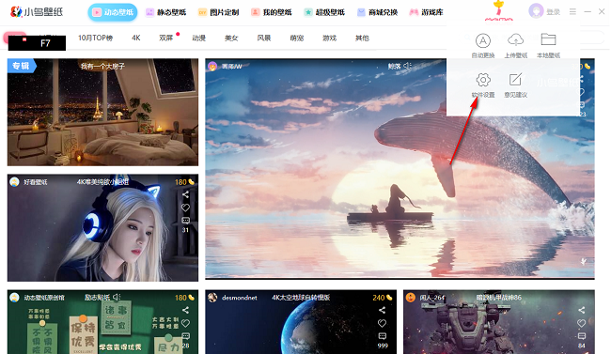611x354 pixels.
Task: Click author name 好看壁纸
Action: (36, 182)
